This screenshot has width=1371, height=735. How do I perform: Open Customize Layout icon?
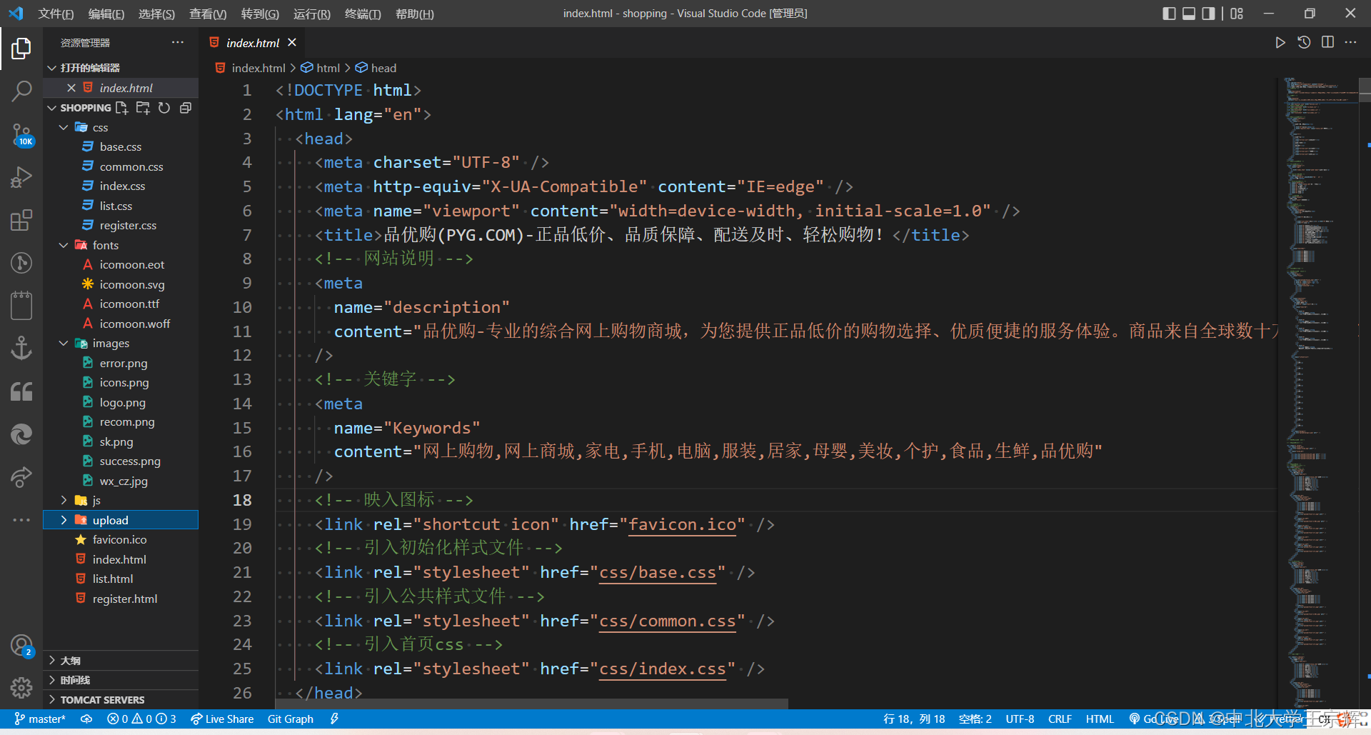point(1237,14)
